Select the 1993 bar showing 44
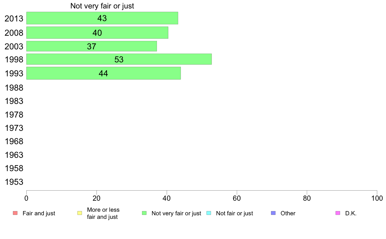386x239 pixels. (103, 73)
